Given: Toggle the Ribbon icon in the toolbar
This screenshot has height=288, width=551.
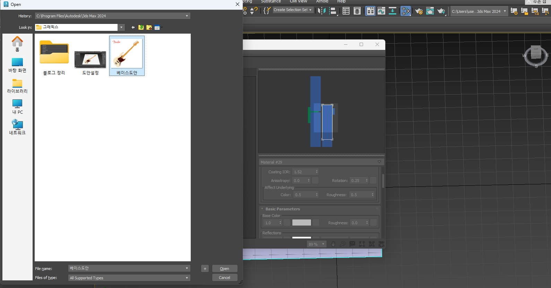Looking at the screenshot, I should pos(370,11).
